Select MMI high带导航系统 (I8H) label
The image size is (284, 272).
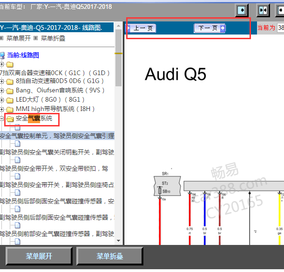[55, 109]
